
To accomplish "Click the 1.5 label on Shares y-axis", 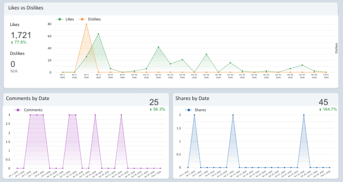I will [x=179, y=128].
